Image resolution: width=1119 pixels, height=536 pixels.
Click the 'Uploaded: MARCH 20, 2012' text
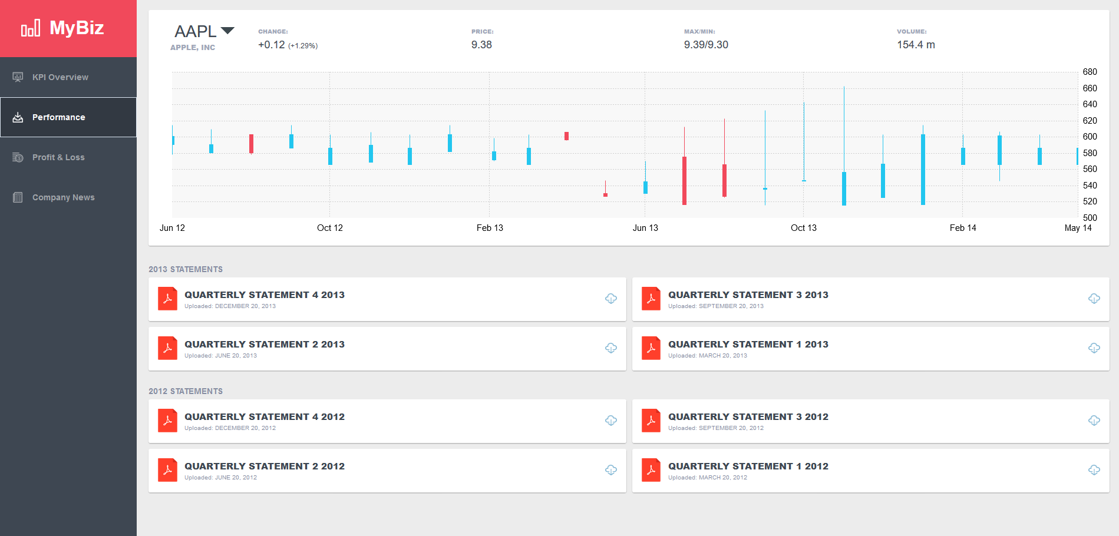(708, 478)
